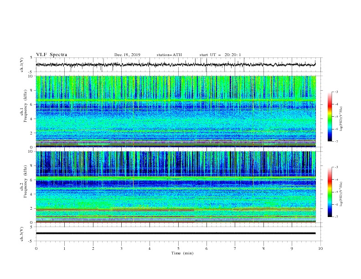Click the time axis tick label '9'

pos(292,248)
